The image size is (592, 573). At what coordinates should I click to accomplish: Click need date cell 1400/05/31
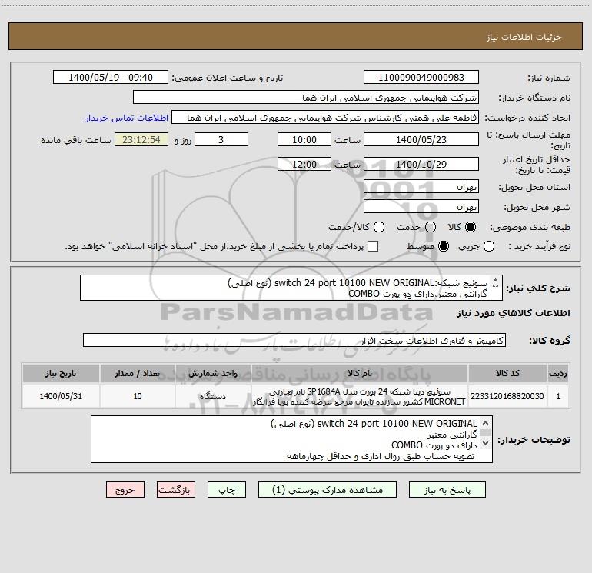[61, 396]
